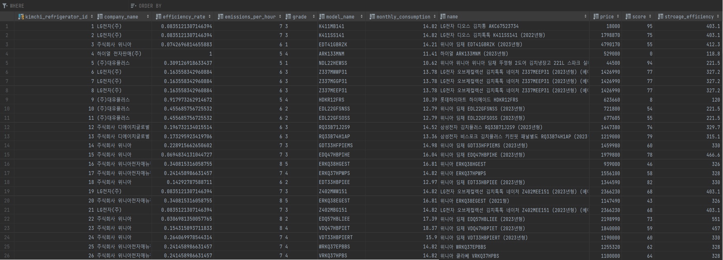Select the monthly_consumption cell 11.41
Viewport: 723px width, 260px height.
click(x=402, y=54)
